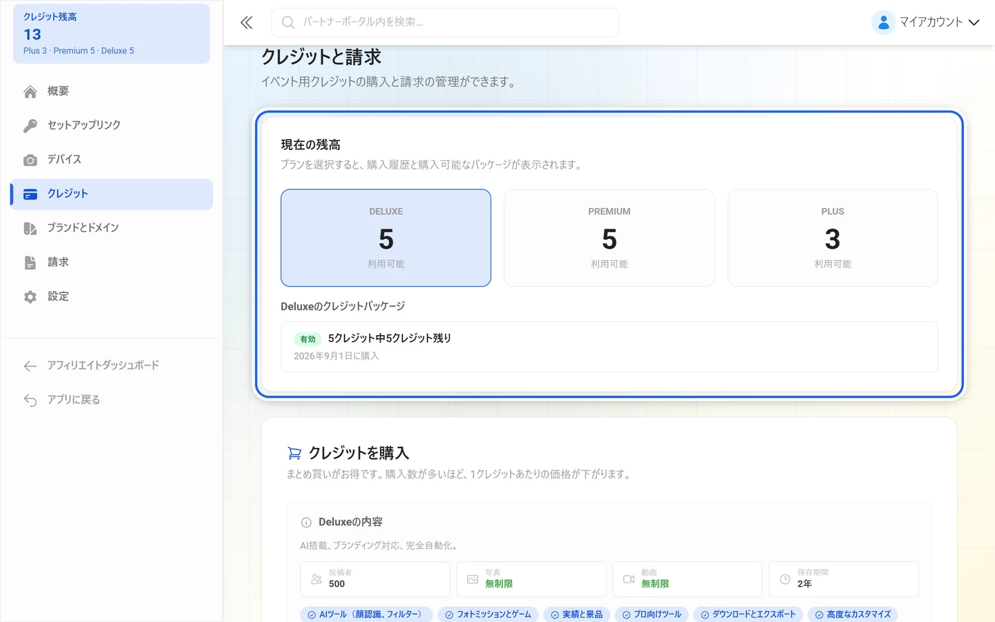Screen dimensions: 995x622
Task: Click the info icon next to Deluxeの内容
Action: (x=306, y=522)
